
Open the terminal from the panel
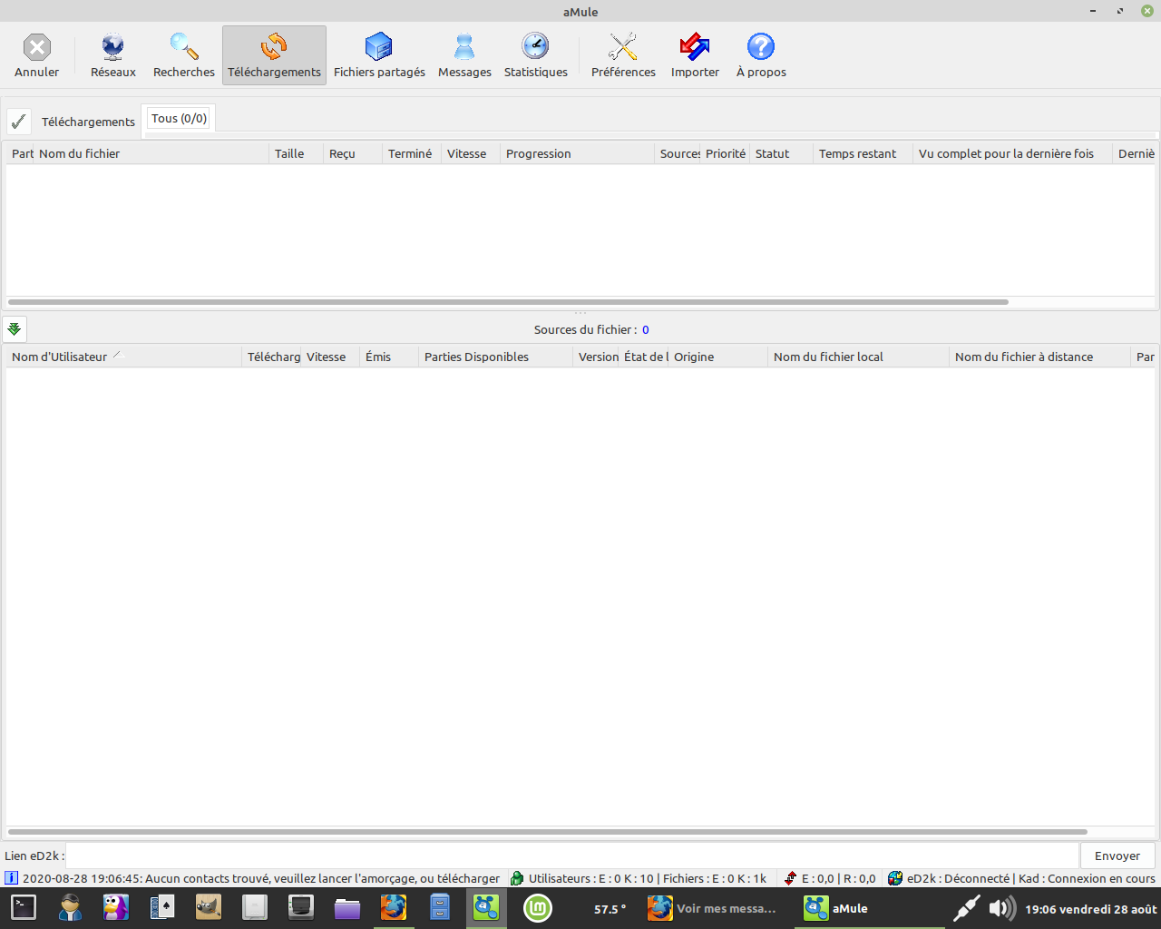24,907
